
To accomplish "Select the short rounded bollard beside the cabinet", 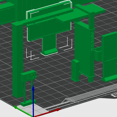I will pyautogui.click(x=75, y=70).
